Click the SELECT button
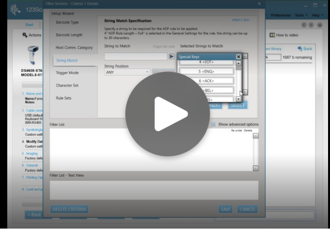Image resolution: width=330 pixels, height=229 pixels. (238, 105)
